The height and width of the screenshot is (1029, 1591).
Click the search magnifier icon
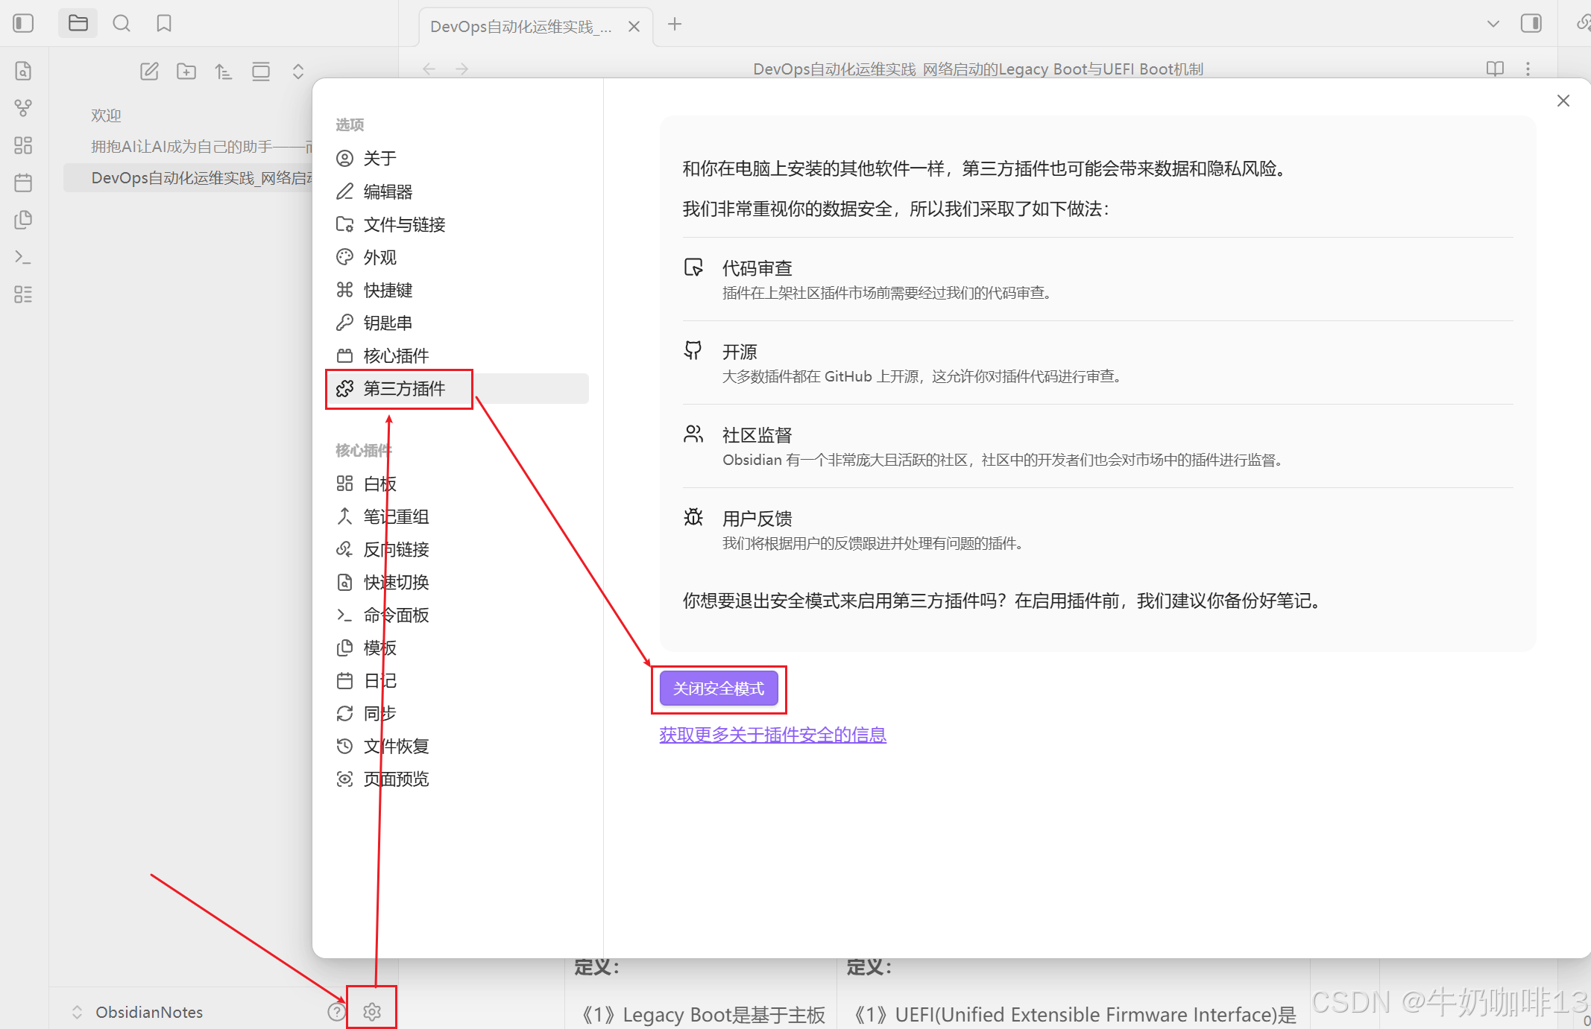click(122, 23)
